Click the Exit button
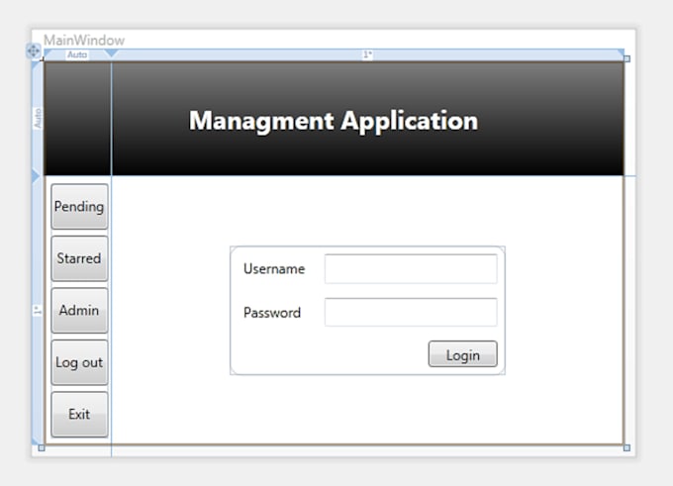Image resolution: width=673 pixels, height=486 pixels. click(x=79, y=415)
